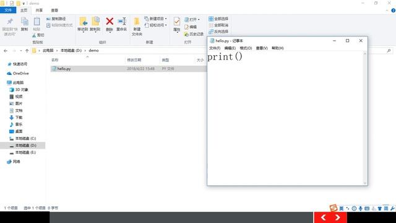Click the Rename (重命名) icon

click(122, 21)
